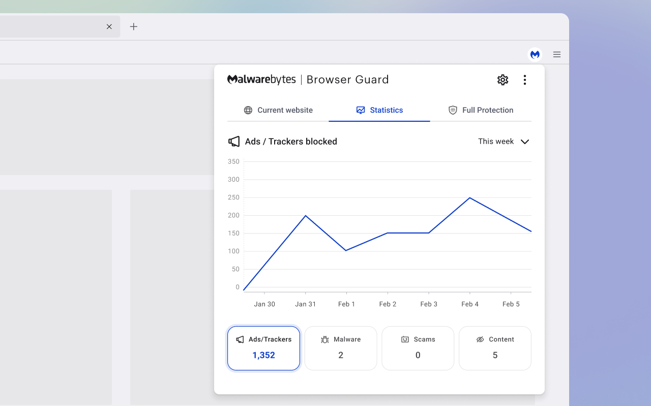This screenshot has height=406, width=651.
Task: Open the browser hamburger menu
Action: [557, 54]
